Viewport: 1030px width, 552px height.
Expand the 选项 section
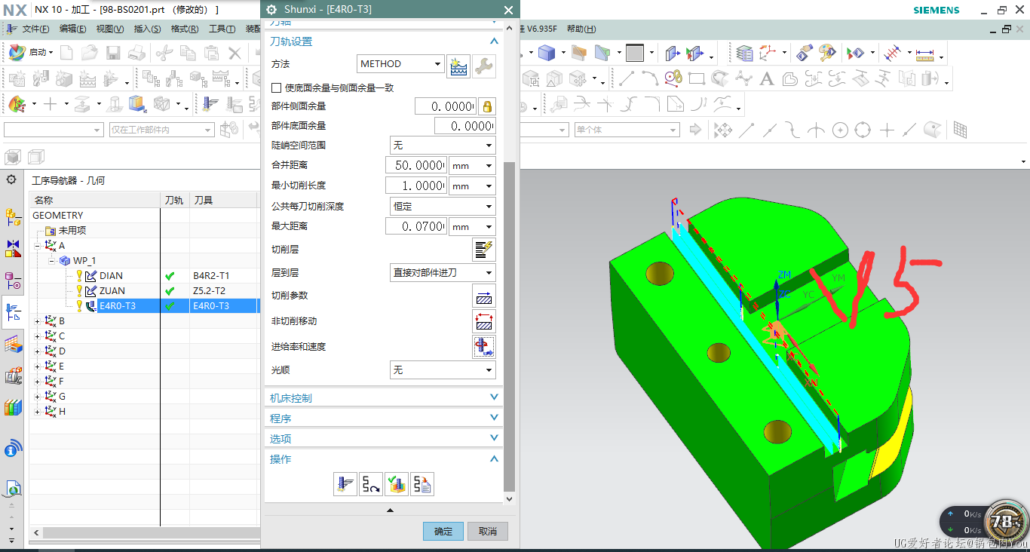[x=385, y=438]
